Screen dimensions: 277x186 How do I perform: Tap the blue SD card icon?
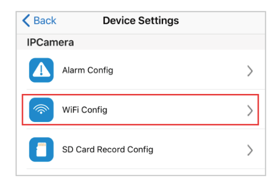click(41, 150)
